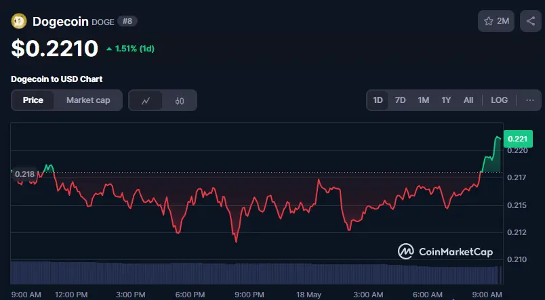The image size is (545, 300).
Task: Click the 0.210 y-axis label
Action: click(517, 259)
